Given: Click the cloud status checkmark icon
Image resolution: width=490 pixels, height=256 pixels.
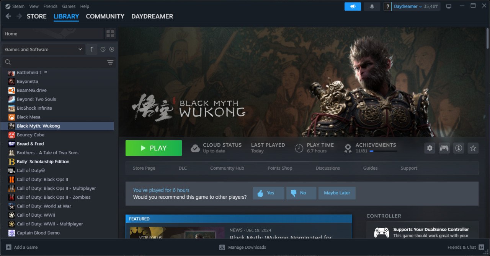Looking at the screenshot, I should pos(195,148).
